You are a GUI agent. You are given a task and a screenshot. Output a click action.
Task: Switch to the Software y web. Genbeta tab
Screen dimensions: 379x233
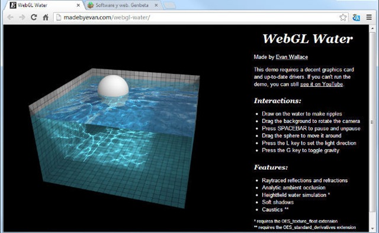coord(122,5)
